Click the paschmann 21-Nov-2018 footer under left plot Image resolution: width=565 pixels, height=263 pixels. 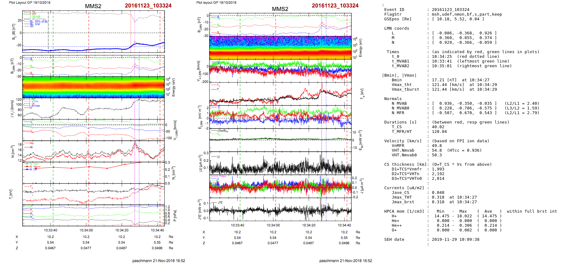(x=158, y=260)
